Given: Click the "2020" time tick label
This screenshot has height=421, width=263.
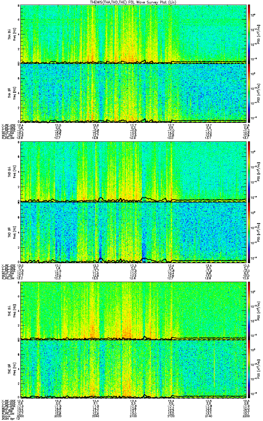Looking at the screenshot, I should 58,416.
